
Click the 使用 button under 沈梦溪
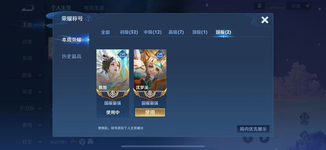[150, 112]
